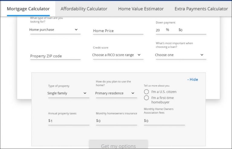
Task: Open the Affordability Calculator tab
Action: (84, 9)
